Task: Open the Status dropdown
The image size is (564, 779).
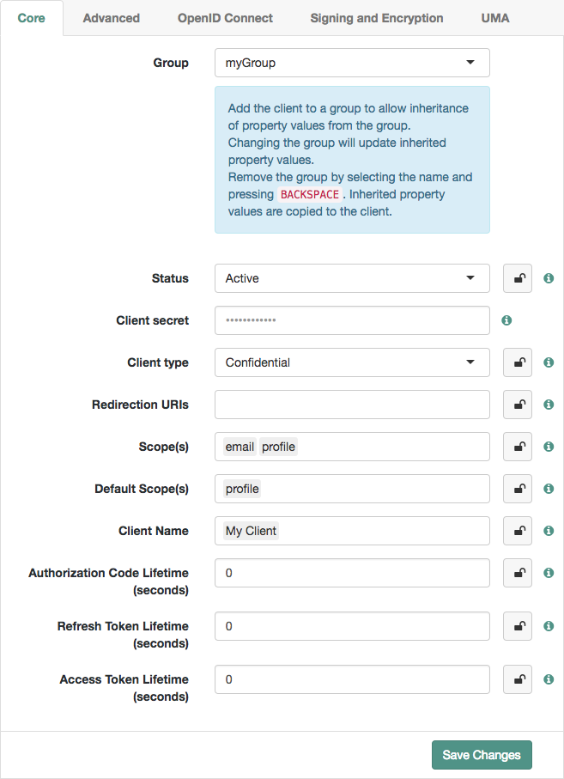Action: coord(352,278)
